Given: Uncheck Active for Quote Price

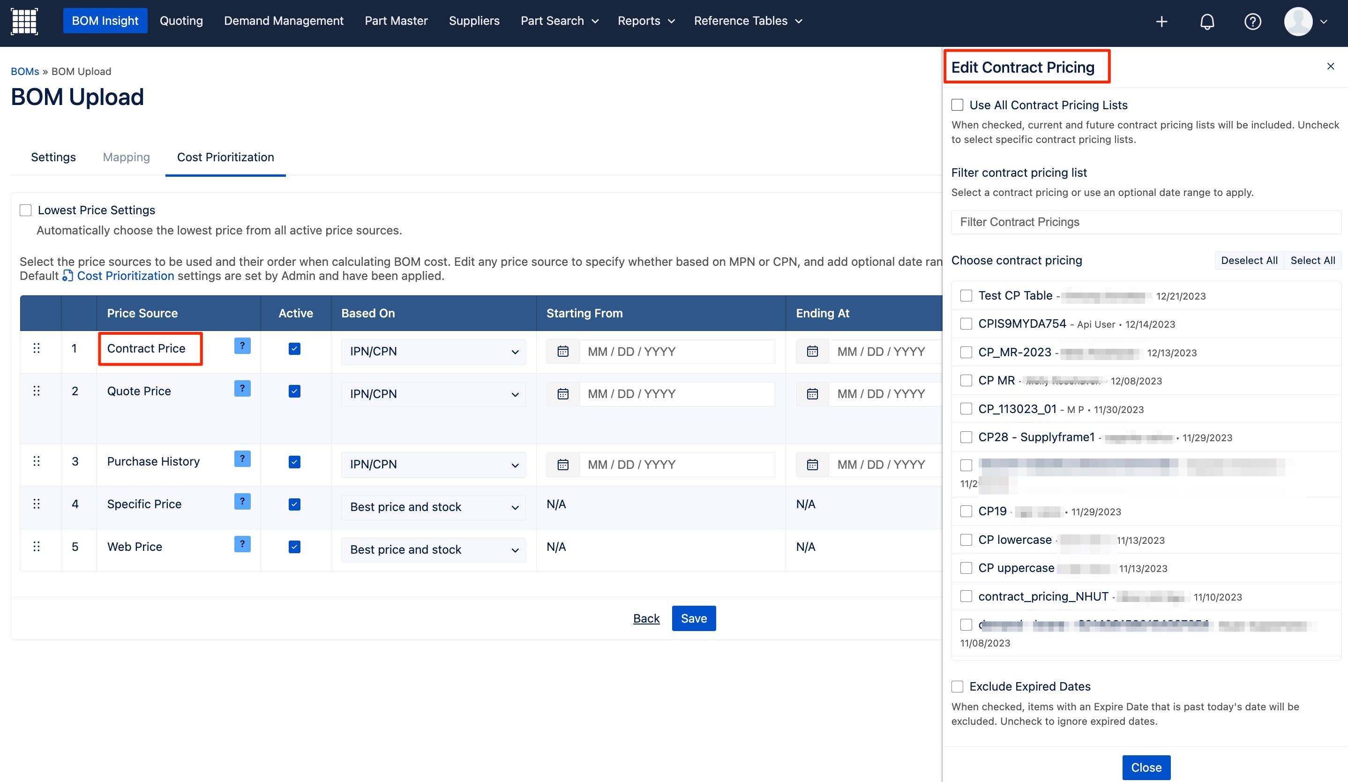Looking at the screenshot, I should [294, 391].
